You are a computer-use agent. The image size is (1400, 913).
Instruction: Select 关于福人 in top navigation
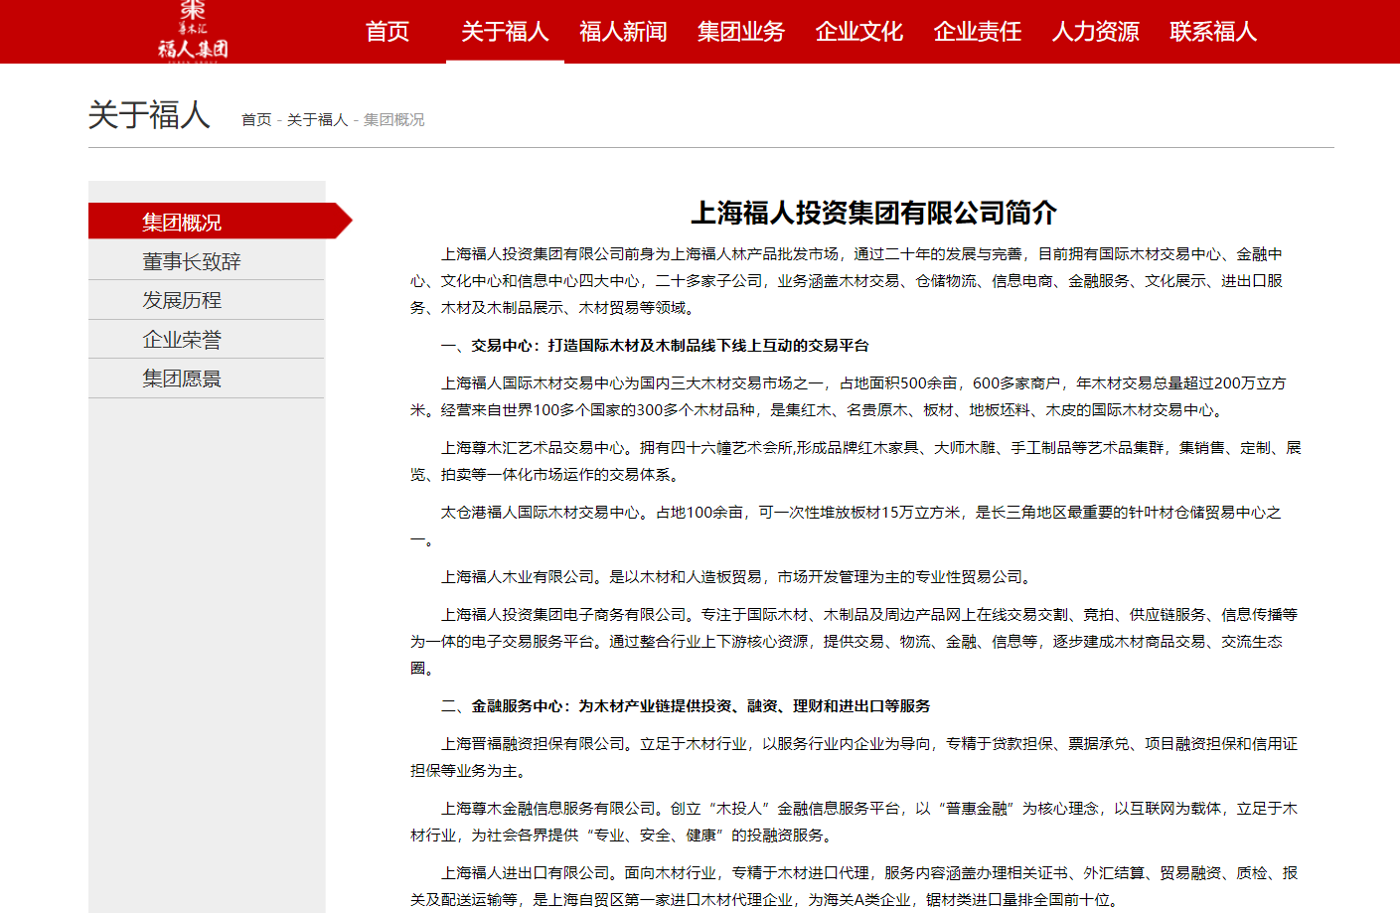point(505,32)
